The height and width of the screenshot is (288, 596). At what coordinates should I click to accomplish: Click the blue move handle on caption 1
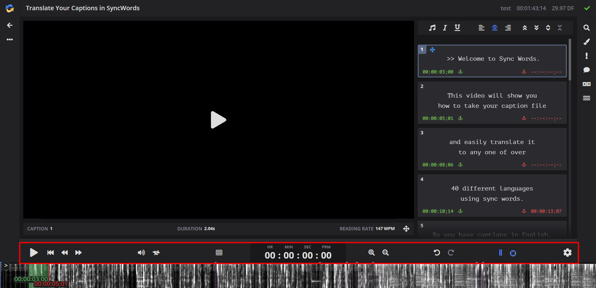(432, 50)
